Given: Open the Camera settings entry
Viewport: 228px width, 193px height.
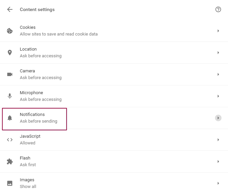Looking at the screenshot, I should [x=114, y=74].
